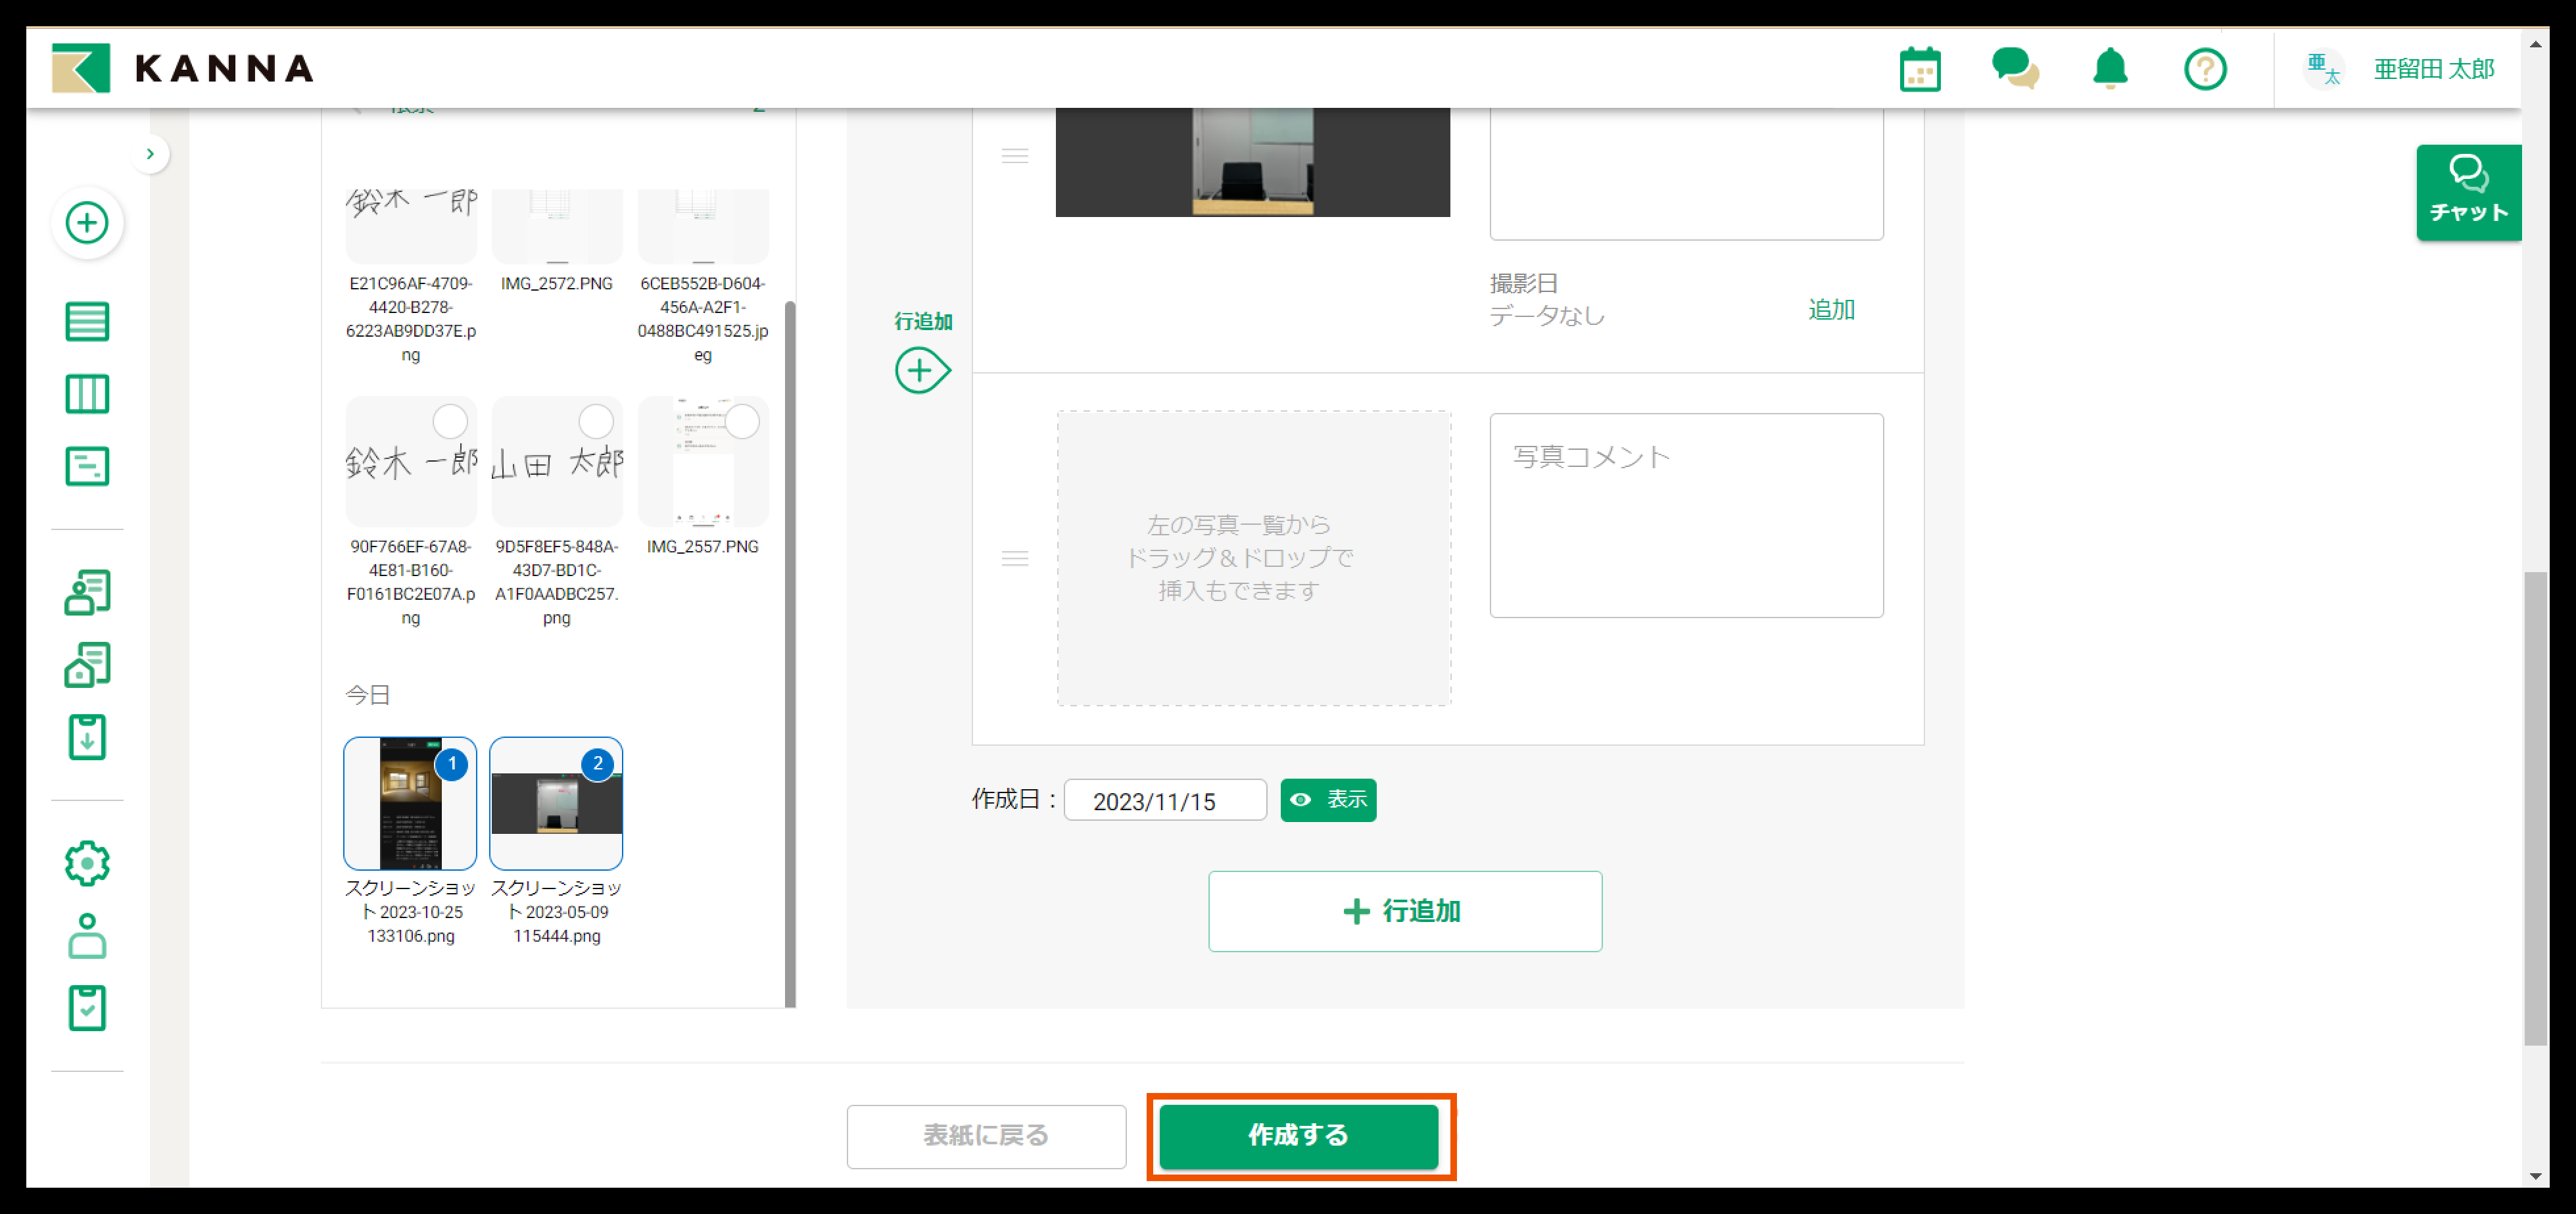Select the 山田 太郎 signature image checkbox
The image size is (2576, 1214).
click(596, 422)
